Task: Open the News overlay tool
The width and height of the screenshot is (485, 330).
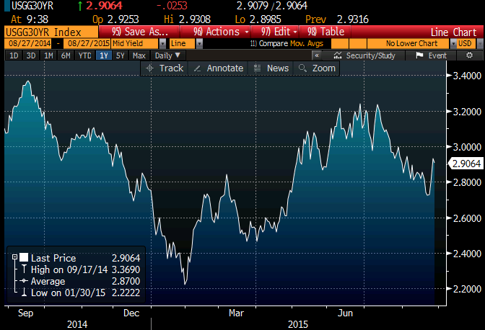Action: [x=271, y=68]
